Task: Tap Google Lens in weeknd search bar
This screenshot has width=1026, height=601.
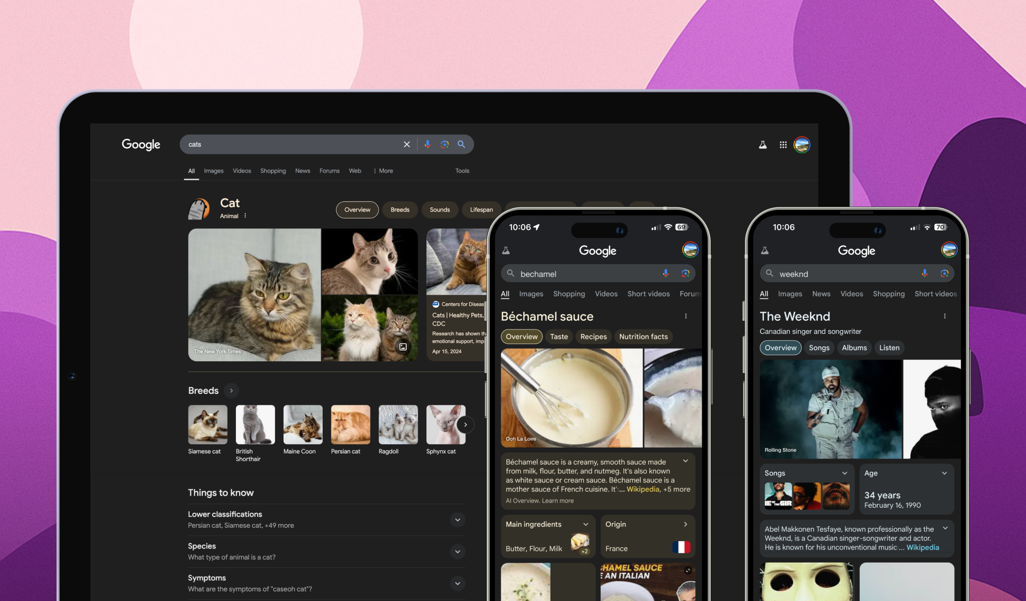Action: click(x=944, y=273)
